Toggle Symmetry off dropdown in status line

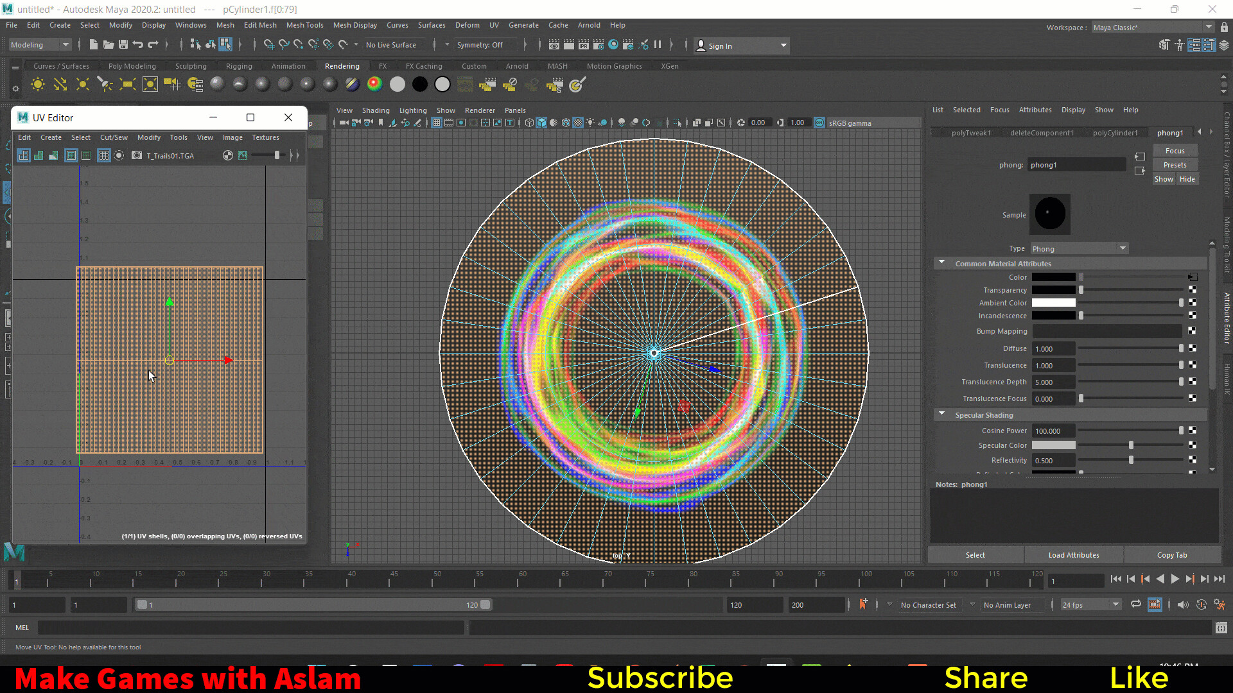pyautogui.click(x=486, y=44)
